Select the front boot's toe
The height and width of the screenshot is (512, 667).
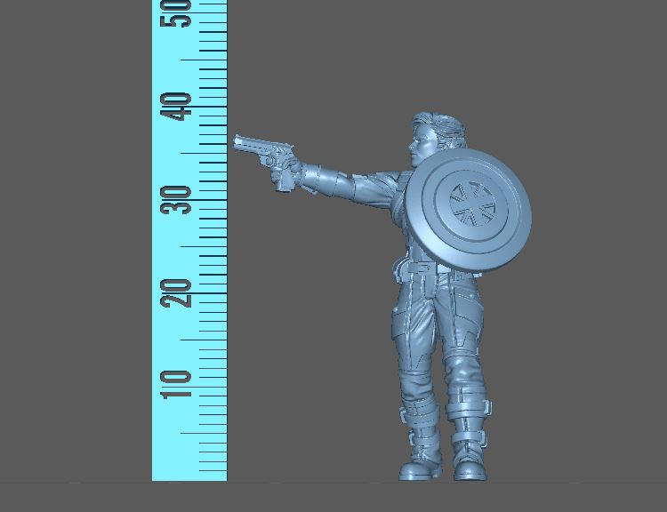(409, 470)
